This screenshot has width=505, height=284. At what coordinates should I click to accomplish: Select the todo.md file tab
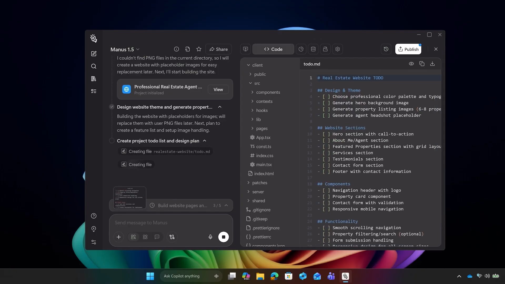point(312,64)
